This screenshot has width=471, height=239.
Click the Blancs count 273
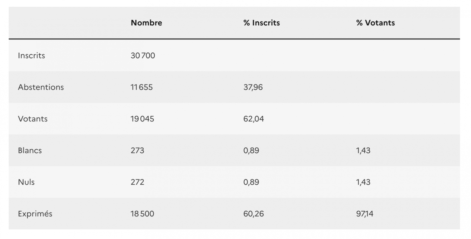[137, 151]
